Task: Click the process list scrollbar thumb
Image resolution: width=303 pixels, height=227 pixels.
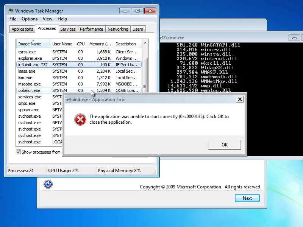Action: tap(145, 75)
